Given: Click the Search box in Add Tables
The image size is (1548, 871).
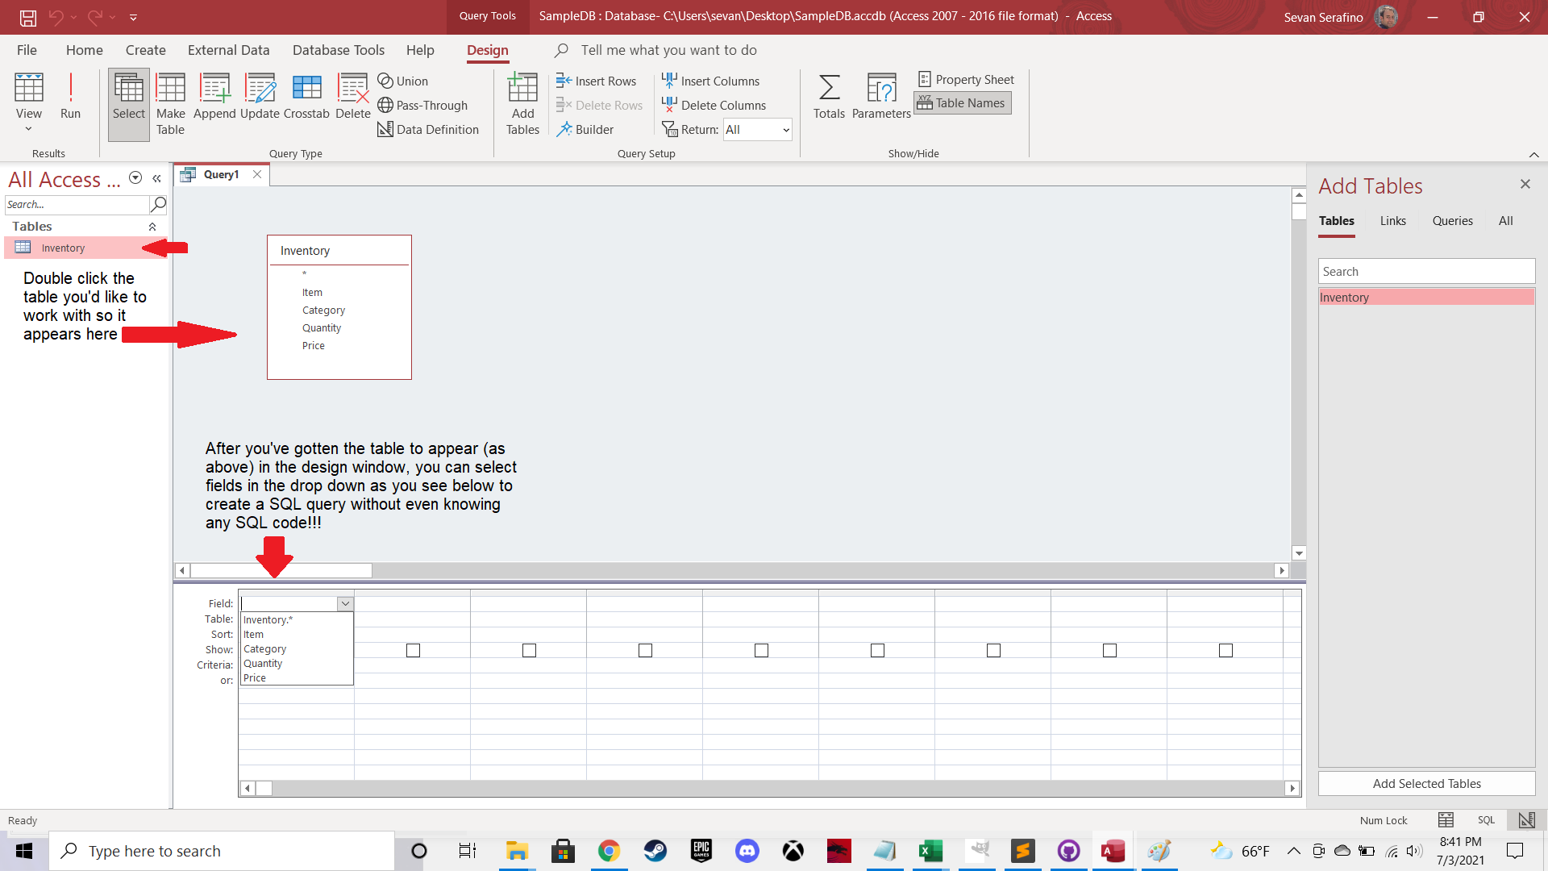Looking at the screenshot, I should point(1426,272).
